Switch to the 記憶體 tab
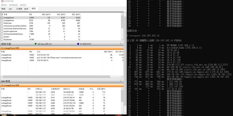Viewport: 233px width, 116px height. (x=19, y=9)
